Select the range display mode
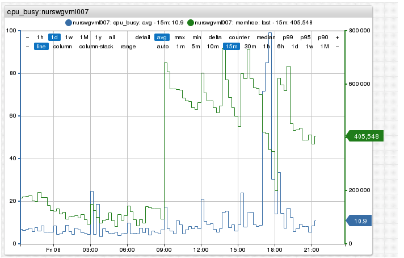This screenshot has height=258, width=404. pos(128,47)
